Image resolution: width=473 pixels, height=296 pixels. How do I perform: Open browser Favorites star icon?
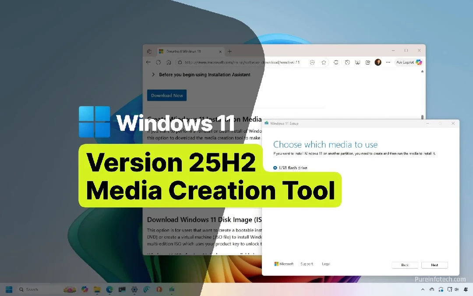coord(324,62)
